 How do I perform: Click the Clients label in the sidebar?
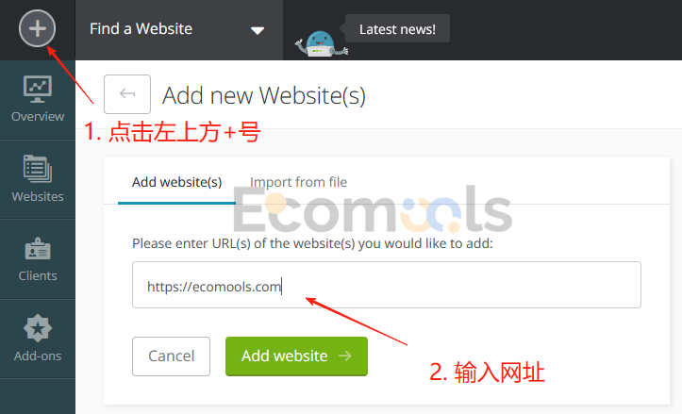(x=38, y=275)
